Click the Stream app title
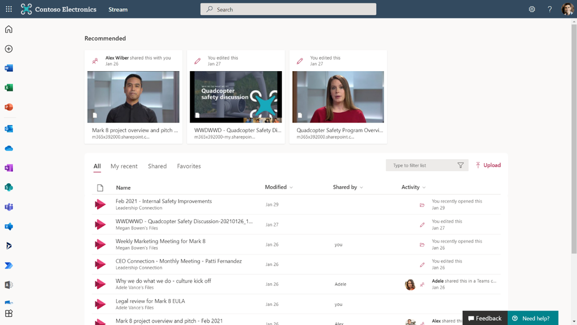577x325 pixels. pos(118,9)
